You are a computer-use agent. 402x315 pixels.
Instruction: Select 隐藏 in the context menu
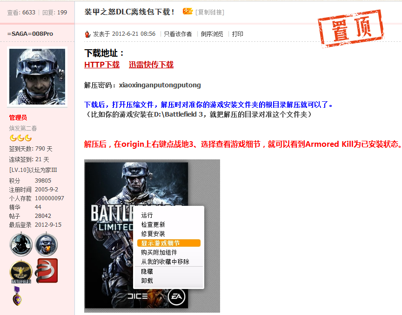coord(147,271)
